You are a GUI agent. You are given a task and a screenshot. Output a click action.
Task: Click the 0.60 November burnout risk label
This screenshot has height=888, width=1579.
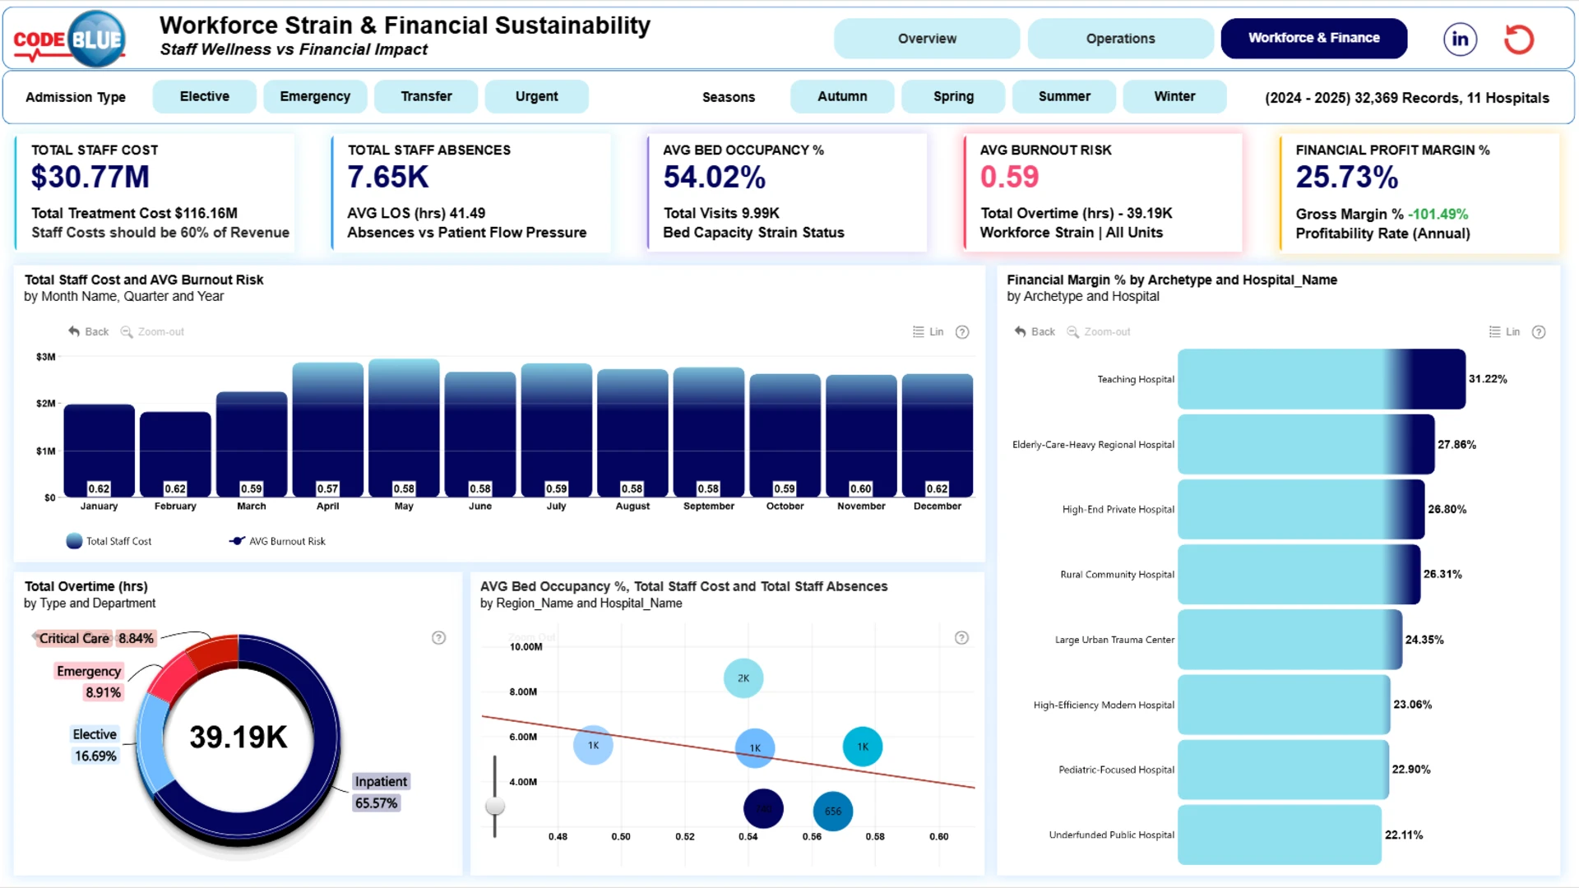pos(861,488)
